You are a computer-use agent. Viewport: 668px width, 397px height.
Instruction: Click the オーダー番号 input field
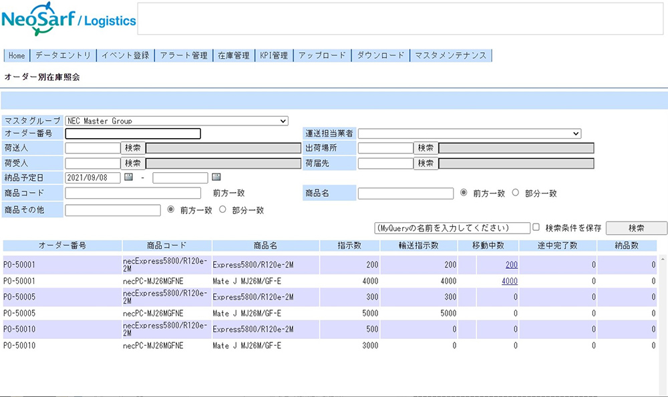[x=133, y=133]
